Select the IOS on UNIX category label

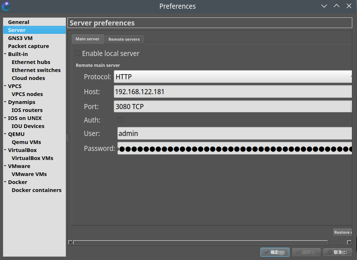click(25, 118)
